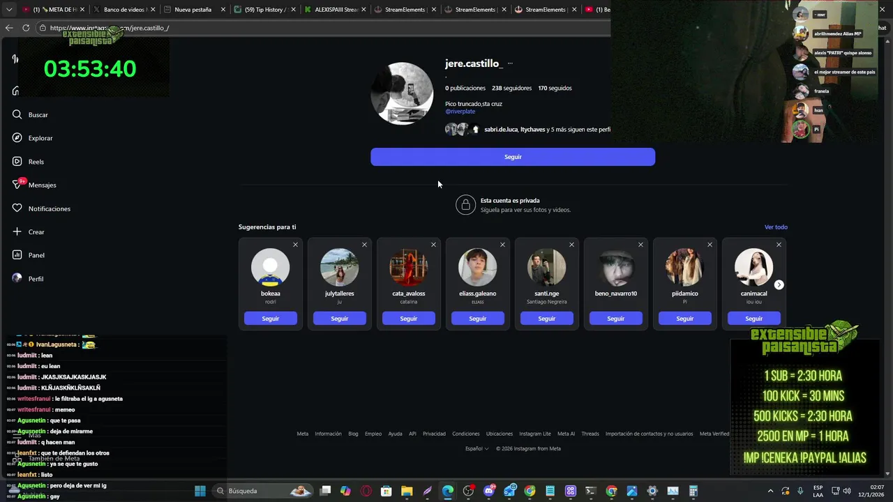This screenshot has width=893, height=502.
Task: Follow santi.nge
Action: [x=547, y=319]
